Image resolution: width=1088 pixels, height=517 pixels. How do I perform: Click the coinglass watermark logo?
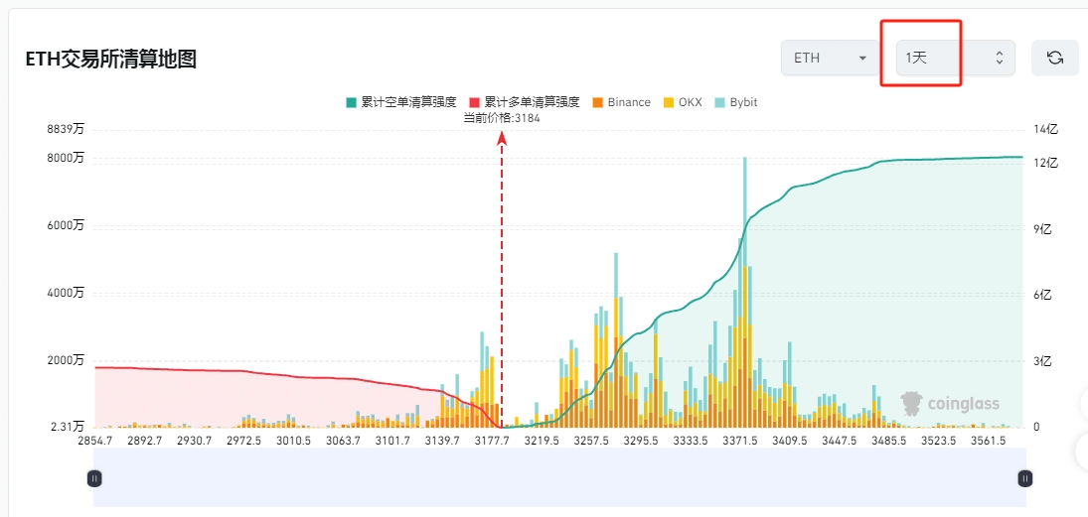pyautogui.click(x=950, y=403)
